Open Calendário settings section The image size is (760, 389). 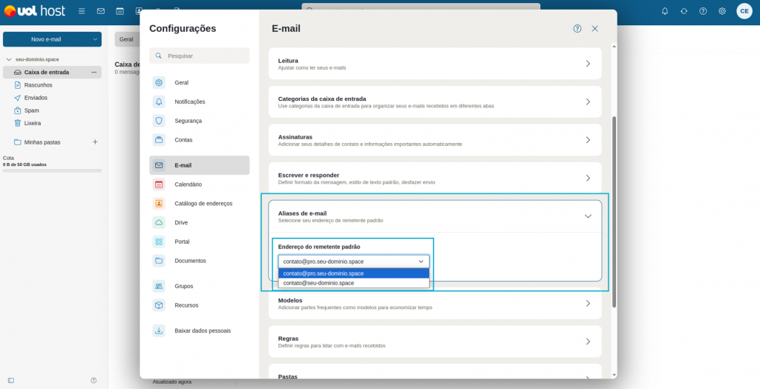(199, 184)
